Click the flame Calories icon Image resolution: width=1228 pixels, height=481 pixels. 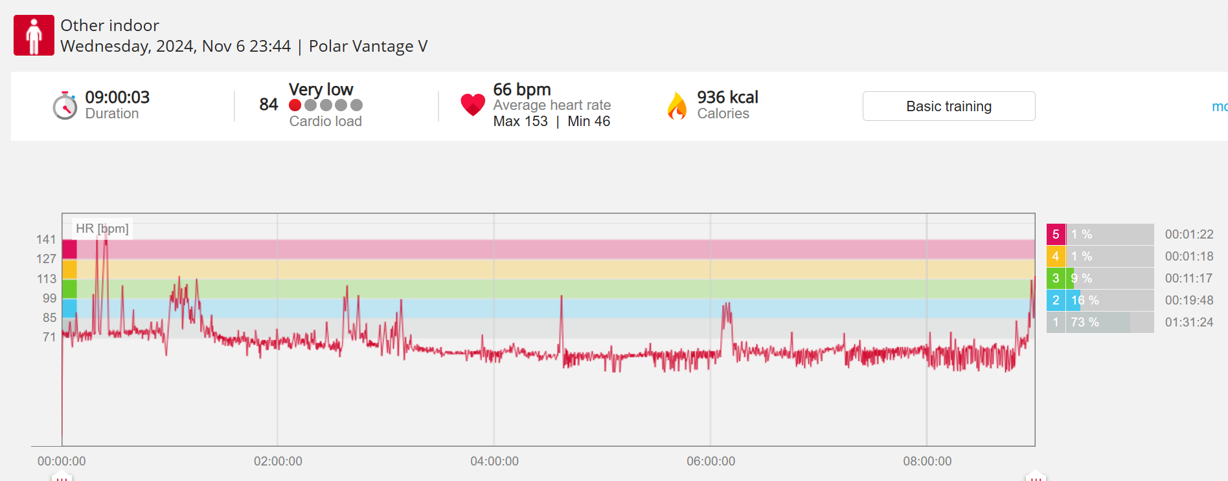click(x=677, y=106)
